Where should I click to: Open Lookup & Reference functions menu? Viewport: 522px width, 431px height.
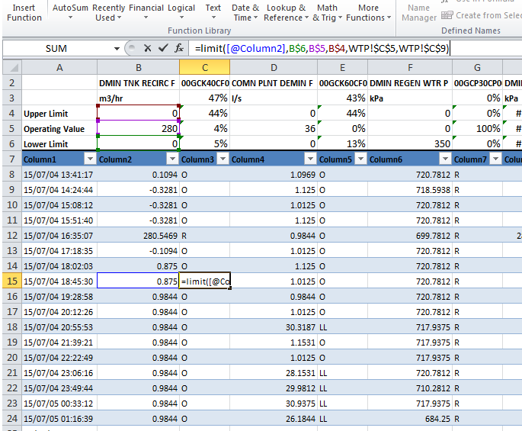pyautogui.click(x=286, y=12)
